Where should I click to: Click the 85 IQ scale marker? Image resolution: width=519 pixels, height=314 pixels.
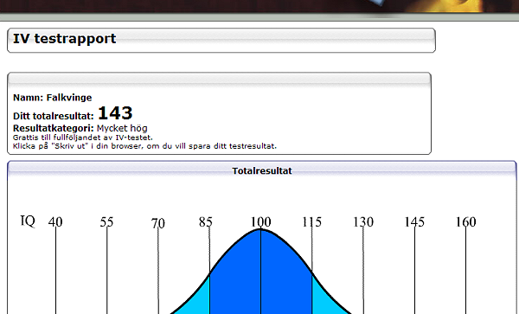click(x=206, y=221)
